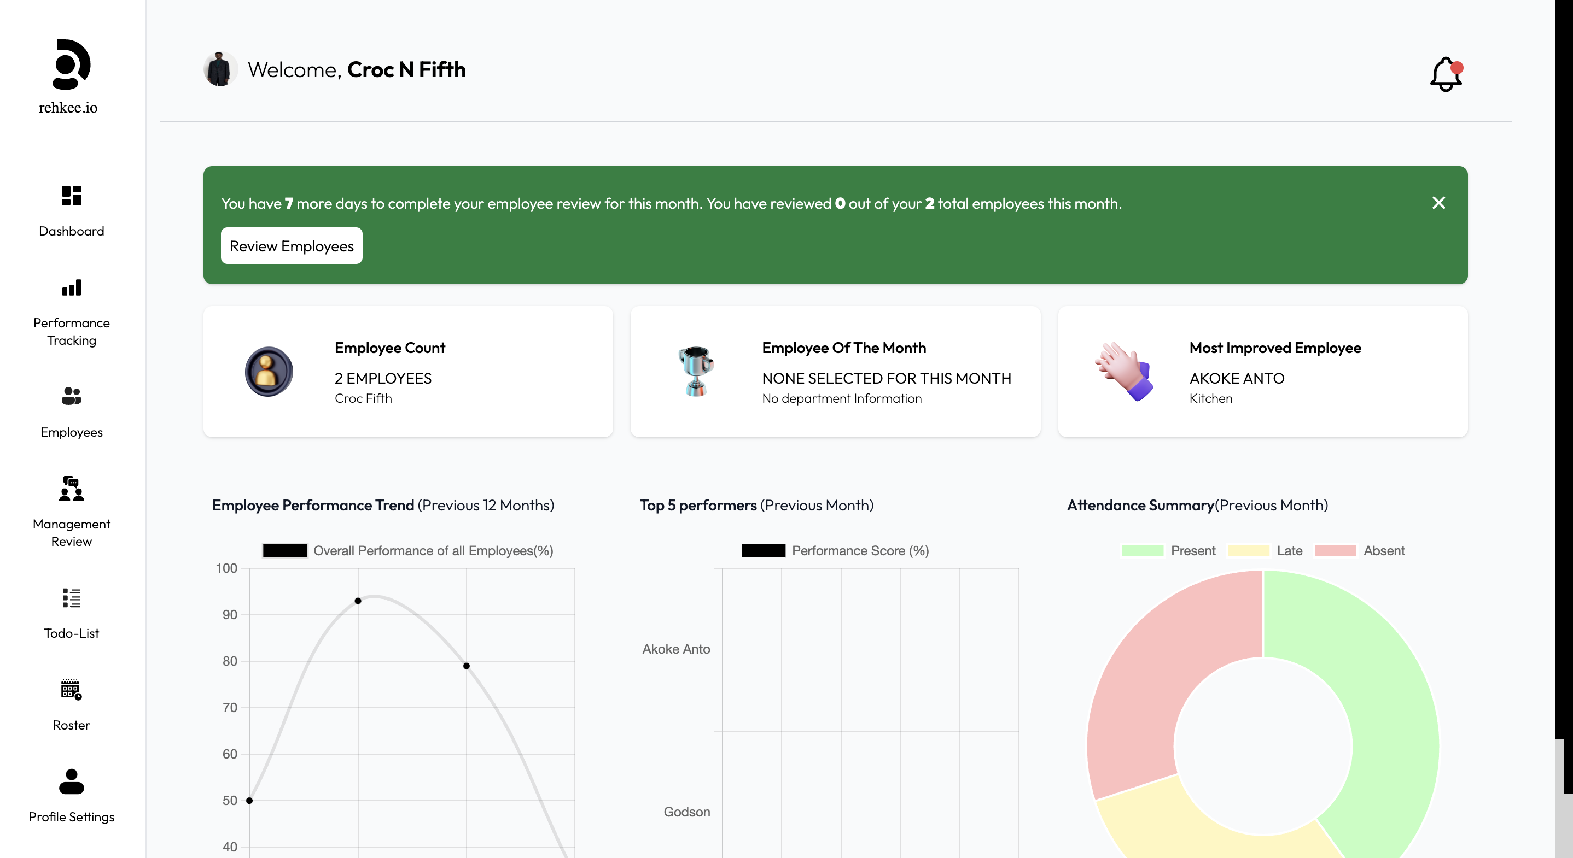
Task: Click the Welcome, Croc N Fifth heading
Action: pyautogui.click(x=357, y=69)
